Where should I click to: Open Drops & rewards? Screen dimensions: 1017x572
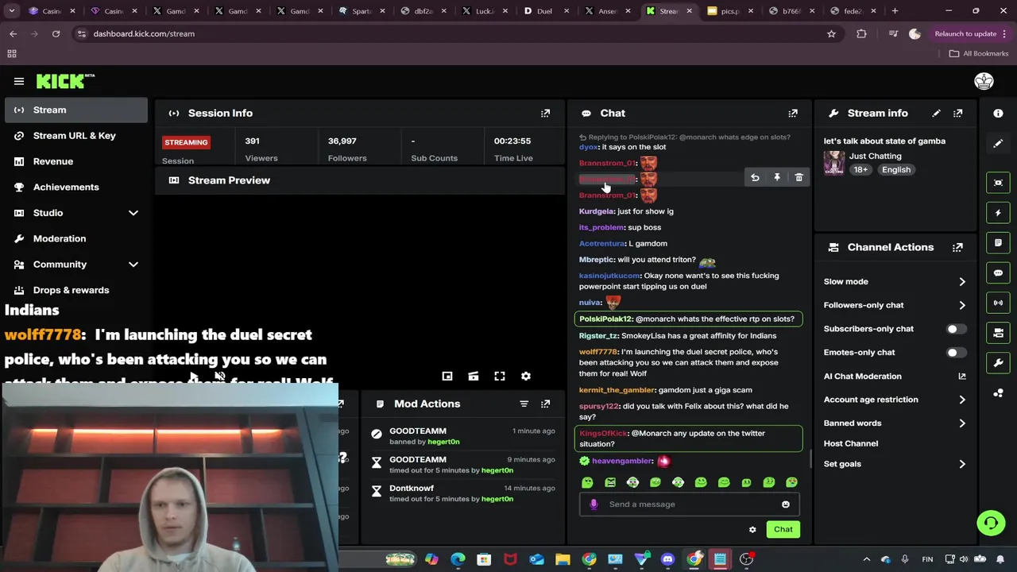pyautogui.click(x=76, y=290)
